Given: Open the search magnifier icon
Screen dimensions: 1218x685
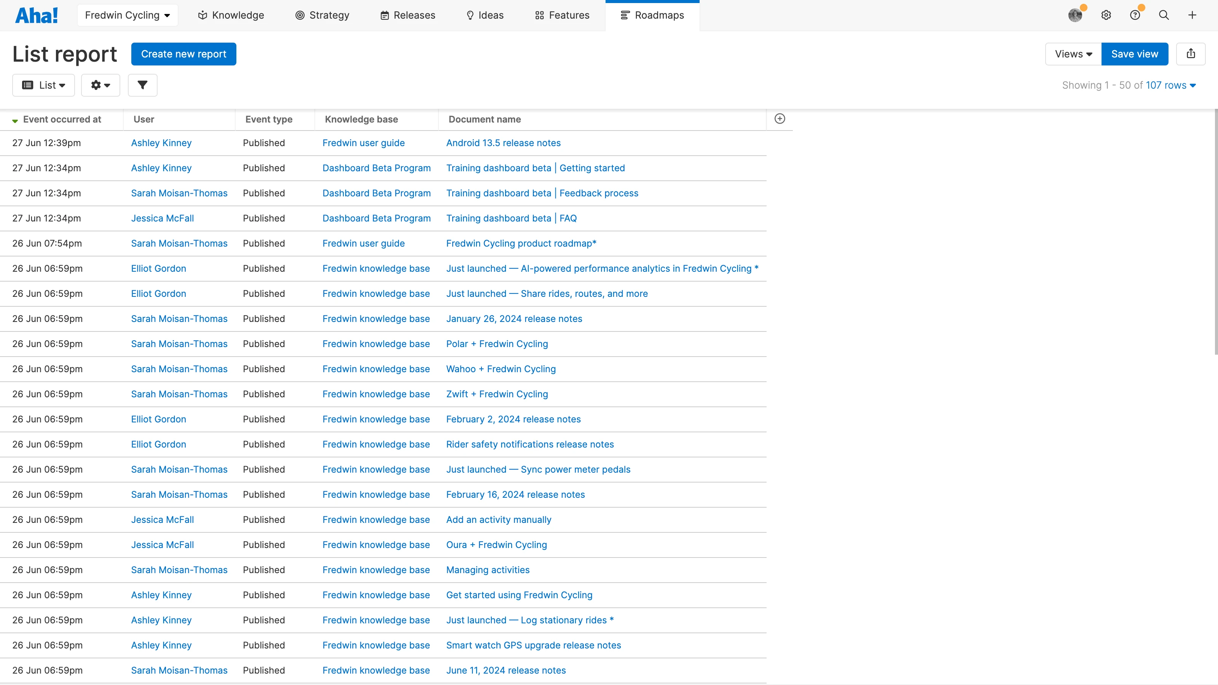Looking at the screenshot, I should click(1164, 15).
